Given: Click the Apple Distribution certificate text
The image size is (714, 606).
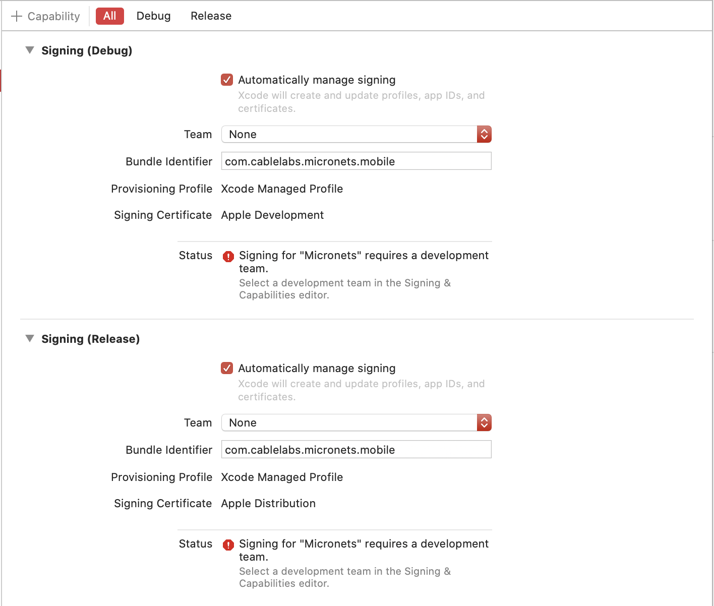Looking at the screenshot, I should tap(268, 503).
